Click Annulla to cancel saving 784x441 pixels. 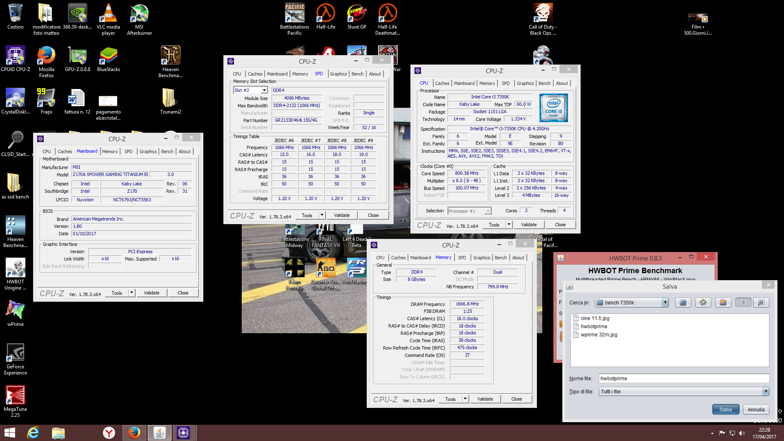pyautogui.click(x=756, y=410)
